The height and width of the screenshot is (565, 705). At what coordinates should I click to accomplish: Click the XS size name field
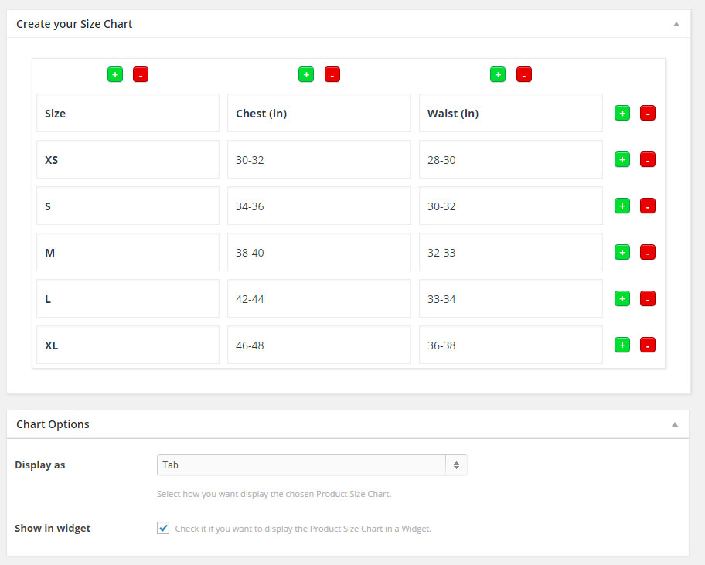(x=128, y=160)
